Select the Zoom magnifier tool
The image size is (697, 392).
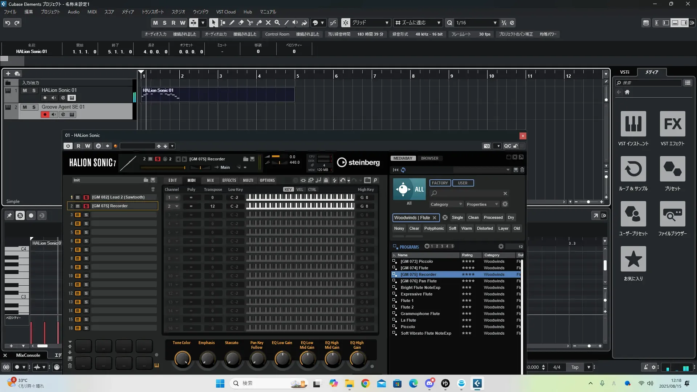(277, 23)
